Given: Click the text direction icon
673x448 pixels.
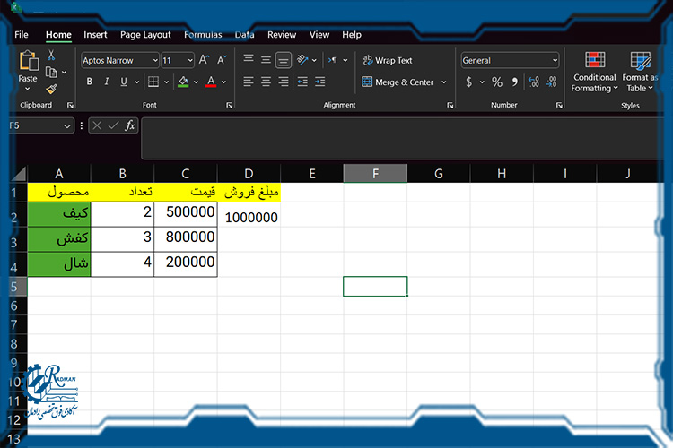Looking at the screenshot, I should [333, 60].
